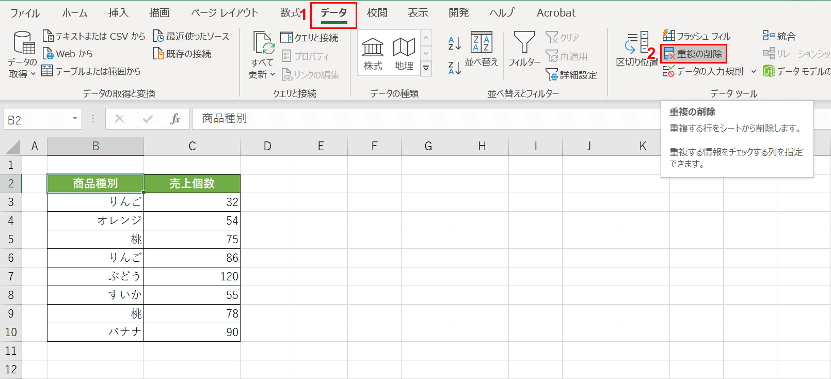The width and height of the screenshot is (831, 379).
Task: Click the greyed プロパティ command
Action: [305, 56]
